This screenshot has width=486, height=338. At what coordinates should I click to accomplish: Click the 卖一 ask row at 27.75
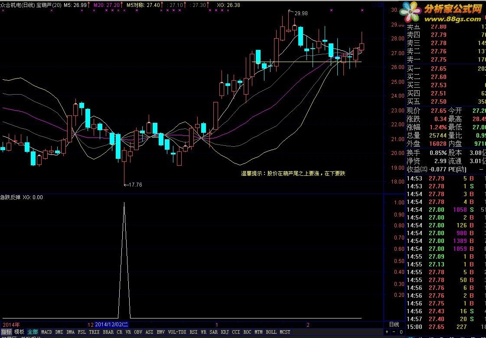point(446,59)
